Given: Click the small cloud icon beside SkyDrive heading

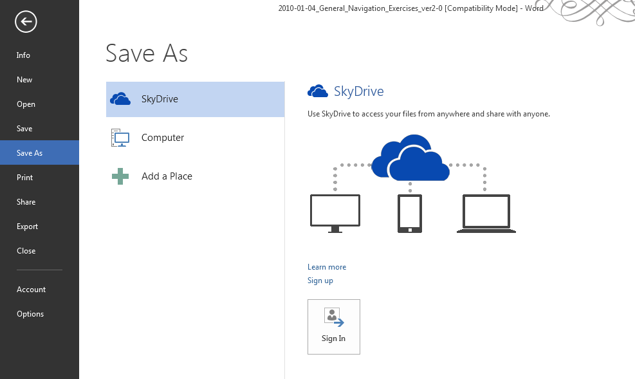Looking at the screenshot, I should click(318, 91).
